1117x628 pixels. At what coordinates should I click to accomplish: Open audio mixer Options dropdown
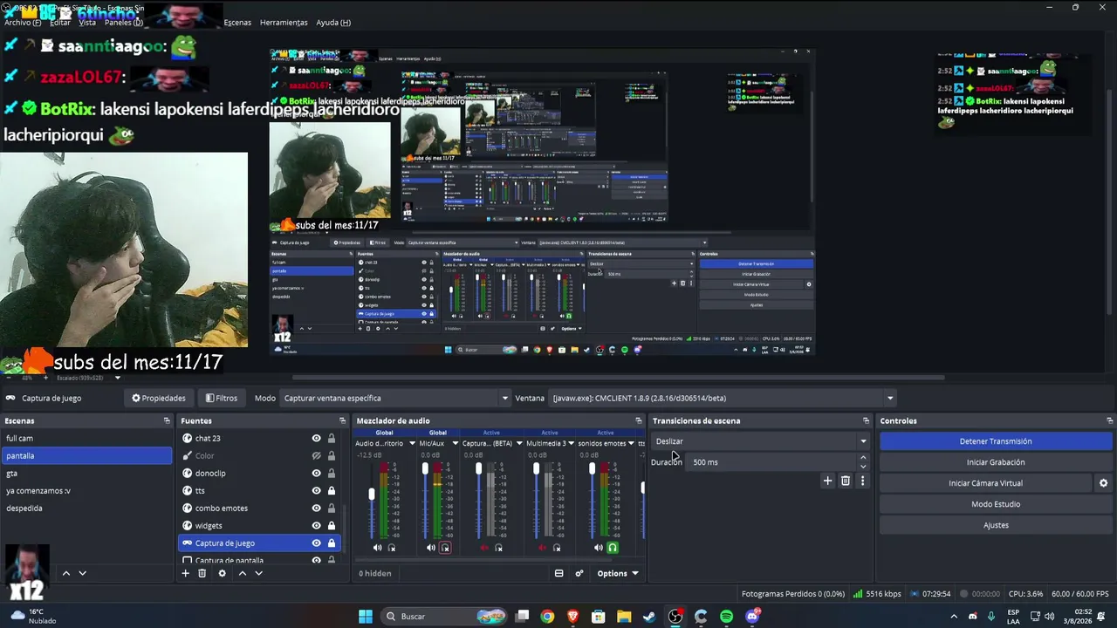(x=618, y=573)
